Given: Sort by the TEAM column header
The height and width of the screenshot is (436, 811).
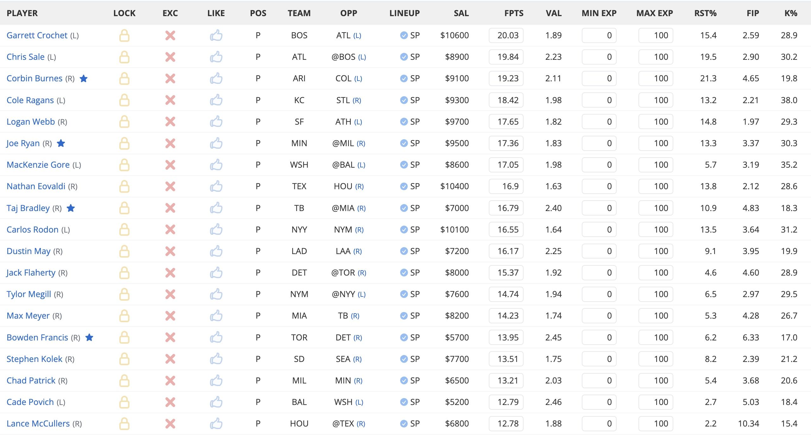Looking at the screenshot, I should (299, 13).
